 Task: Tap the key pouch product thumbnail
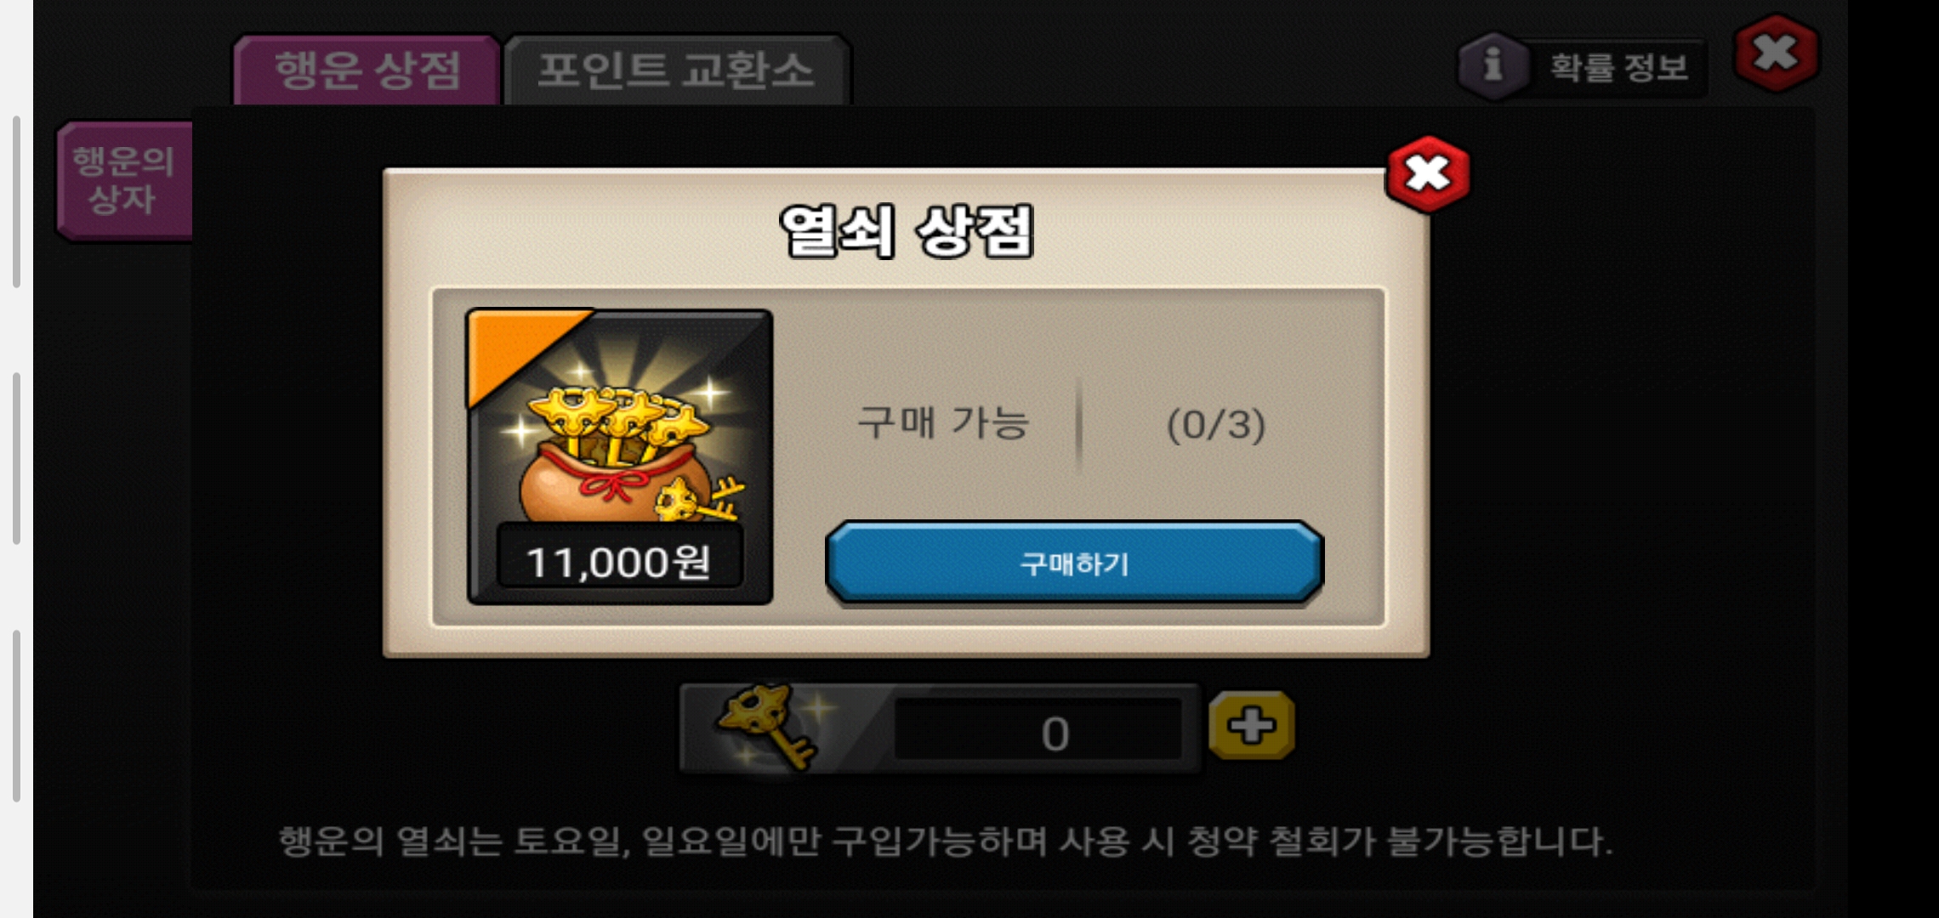tap(620, 457)
